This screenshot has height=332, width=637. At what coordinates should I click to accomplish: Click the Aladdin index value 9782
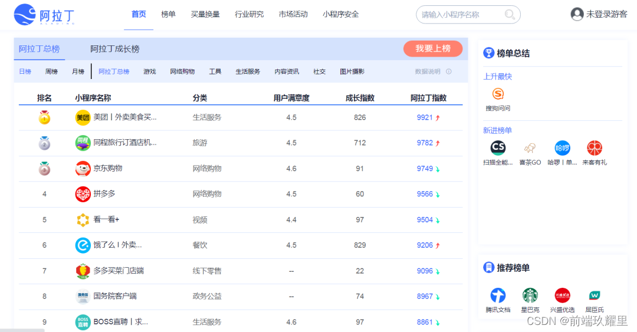[425, 143]
